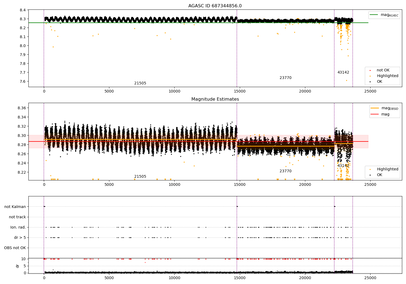Click the "8.32" y-axis tick label
This screenshot has height=284, width=406.
click(x=22, y=127)
